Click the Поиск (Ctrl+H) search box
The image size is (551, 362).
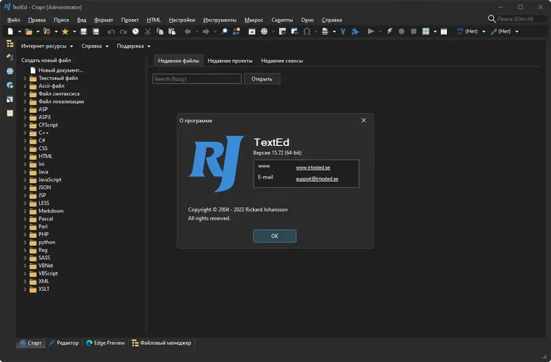(x=521, y=19)
